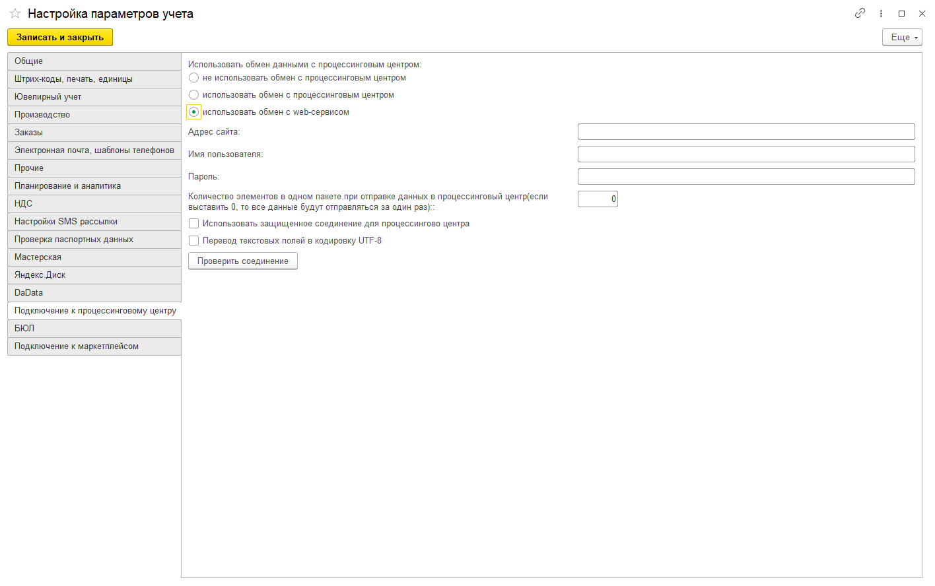Image resolution: width=935 pixels, height=586 pixels.
Task: Switch to БЮЛ tab
Action: tap(94, 329)
